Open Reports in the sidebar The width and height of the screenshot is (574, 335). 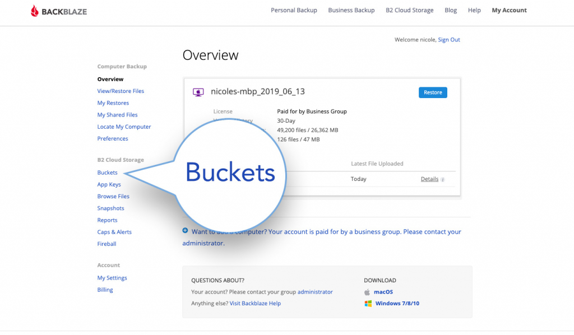point(107,220)
